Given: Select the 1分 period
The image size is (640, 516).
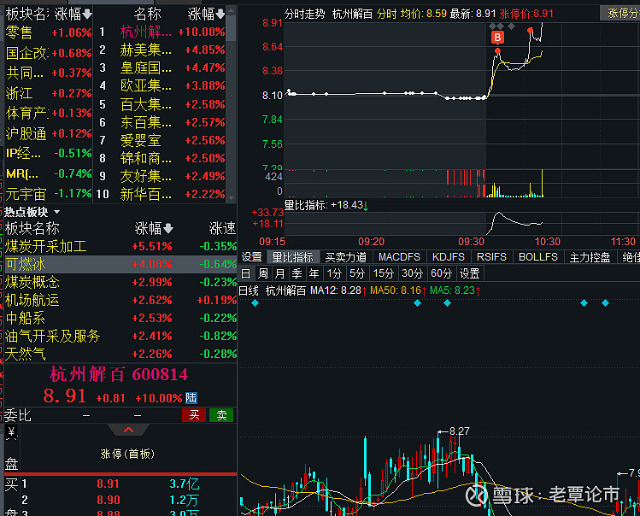Looking at the screenshot, I should [x=334, y=273].
